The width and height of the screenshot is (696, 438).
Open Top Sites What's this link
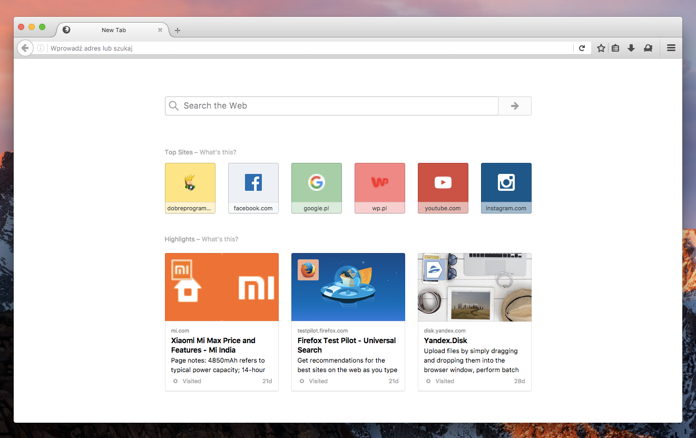(x=218, y=152)
